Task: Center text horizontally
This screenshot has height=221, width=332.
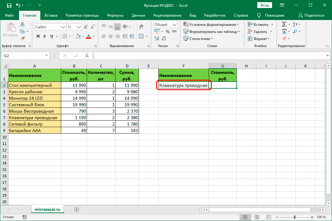Action: (x=111, y=36)
